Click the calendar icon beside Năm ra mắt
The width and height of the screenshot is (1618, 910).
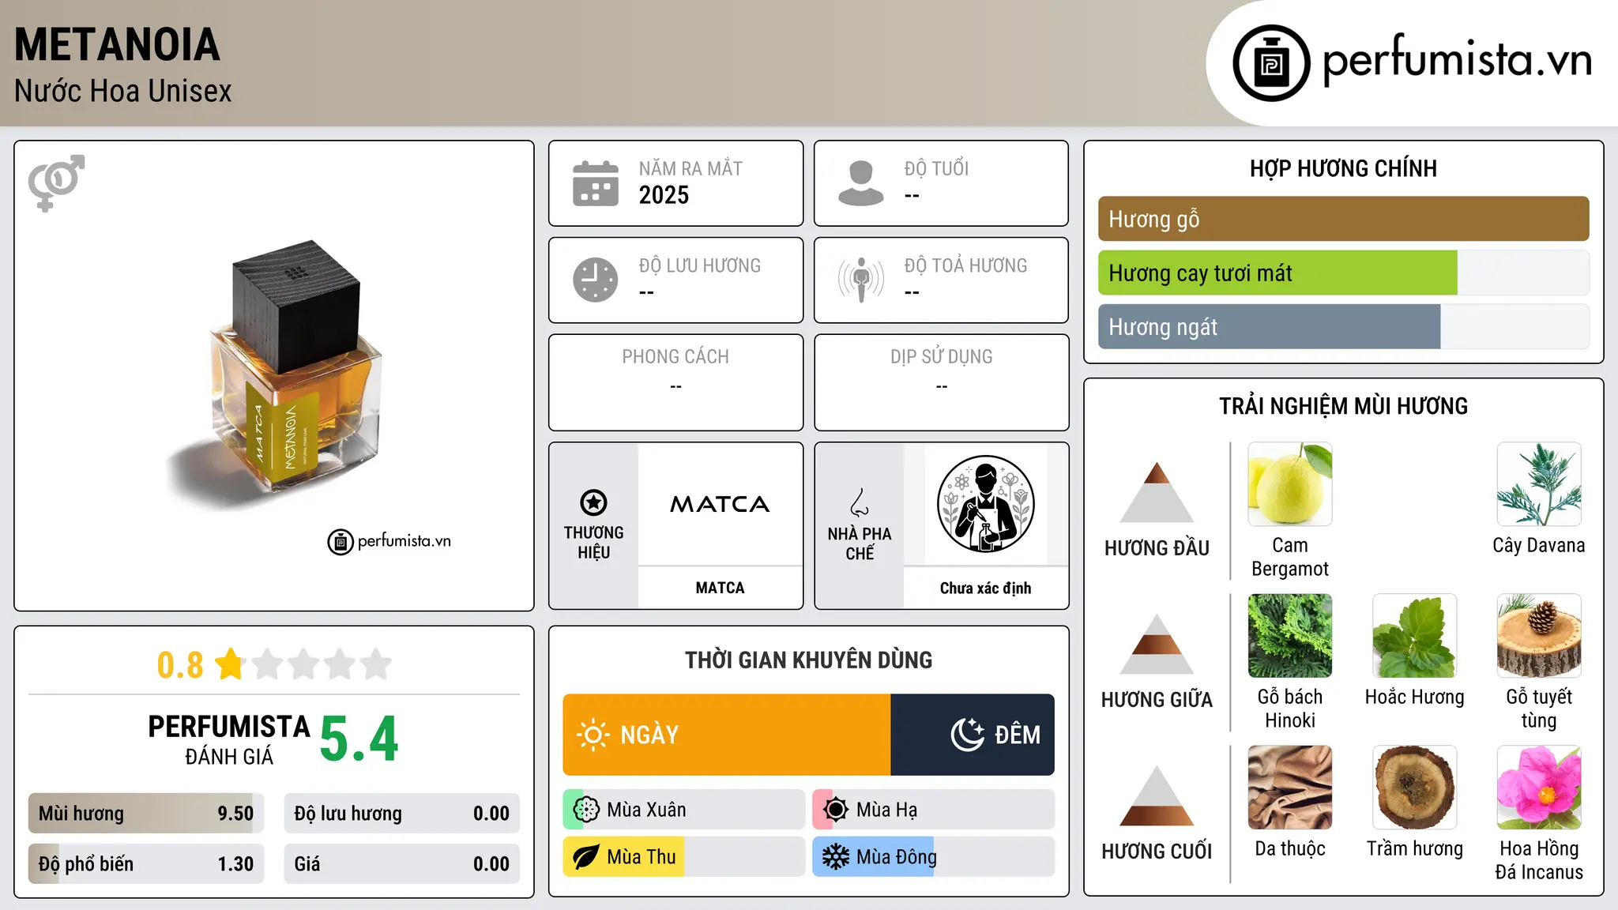pos(596,183)
